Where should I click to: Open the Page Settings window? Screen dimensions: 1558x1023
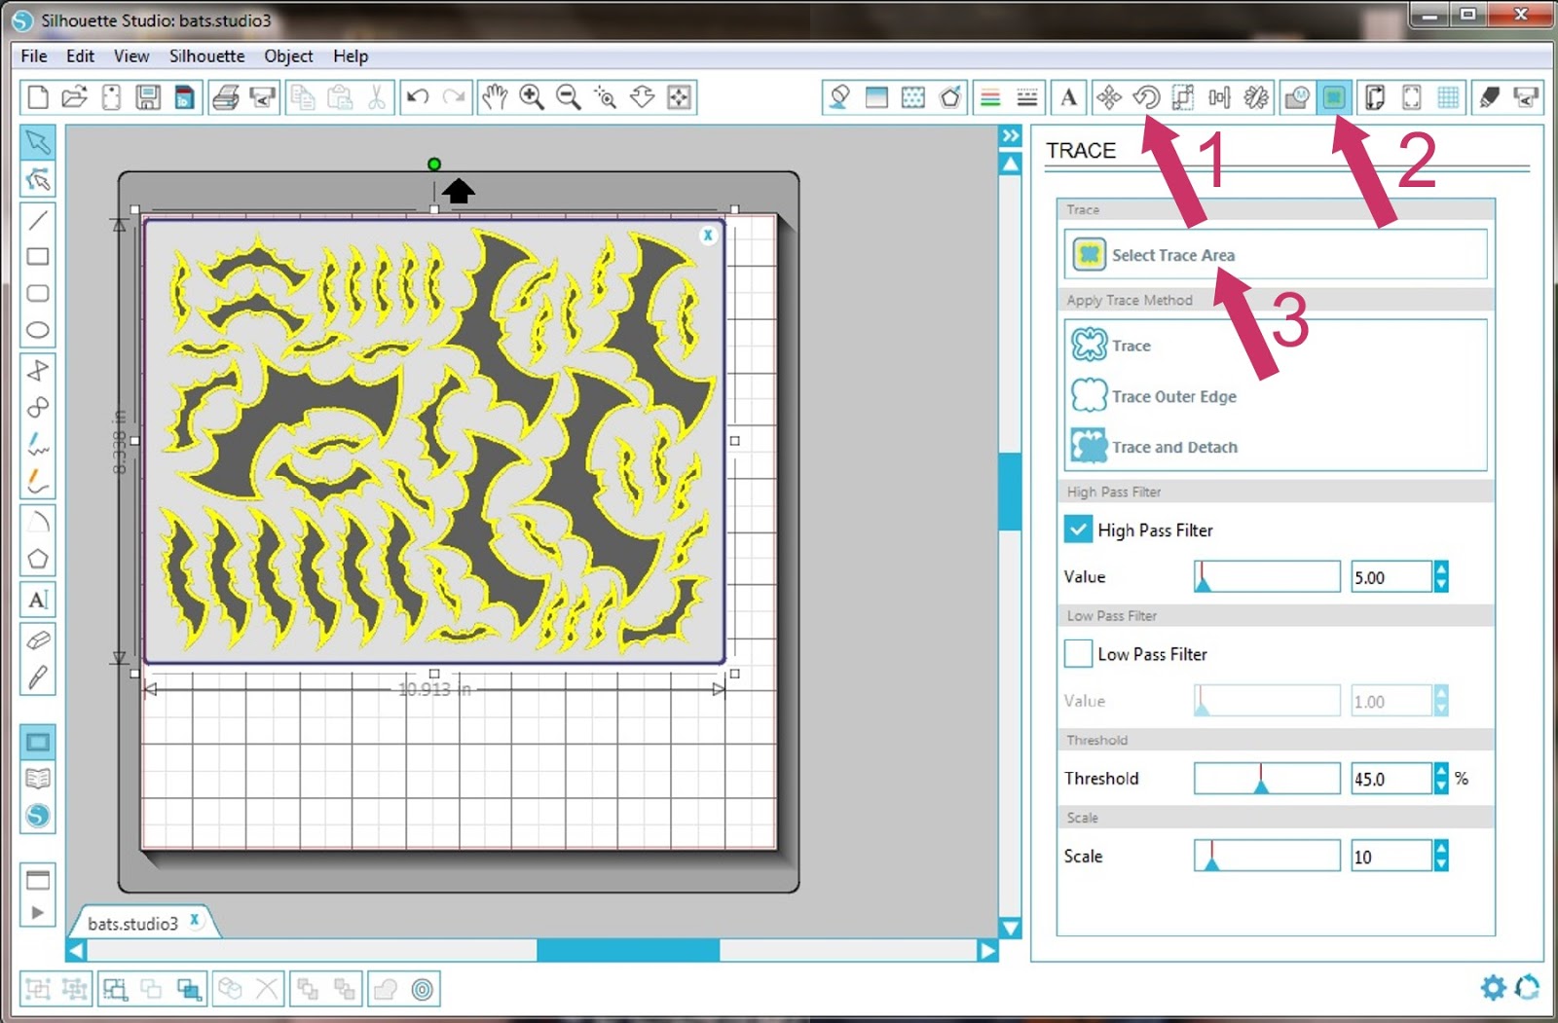point(1375,97)
